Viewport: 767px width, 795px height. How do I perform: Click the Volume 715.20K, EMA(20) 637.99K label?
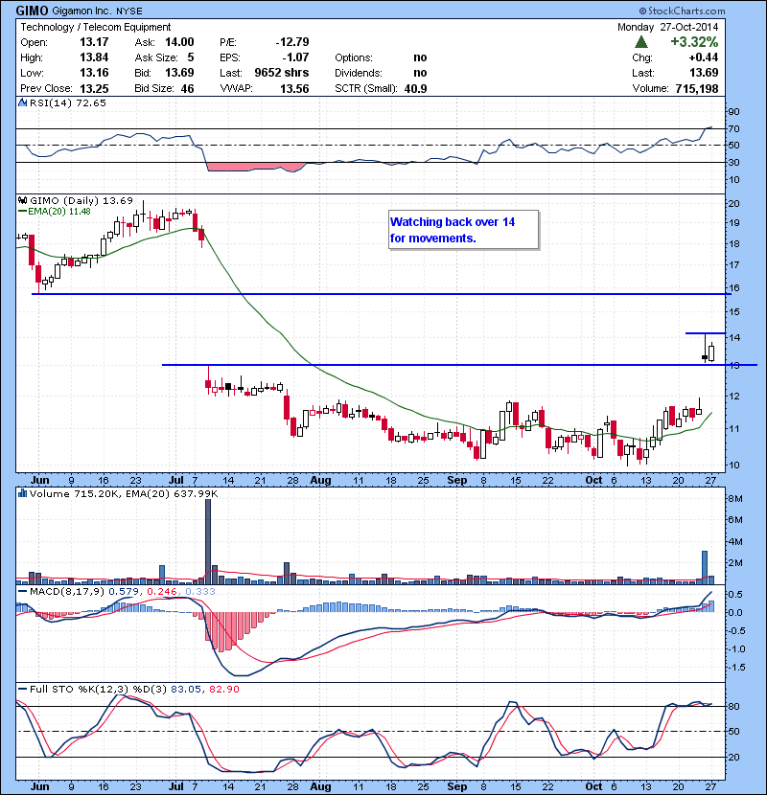pyautogui.click(x=124, y=493)
